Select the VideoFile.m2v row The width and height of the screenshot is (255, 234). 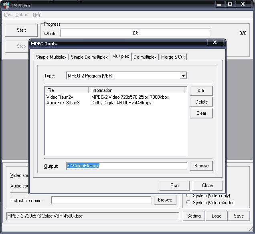pos(115,97)
